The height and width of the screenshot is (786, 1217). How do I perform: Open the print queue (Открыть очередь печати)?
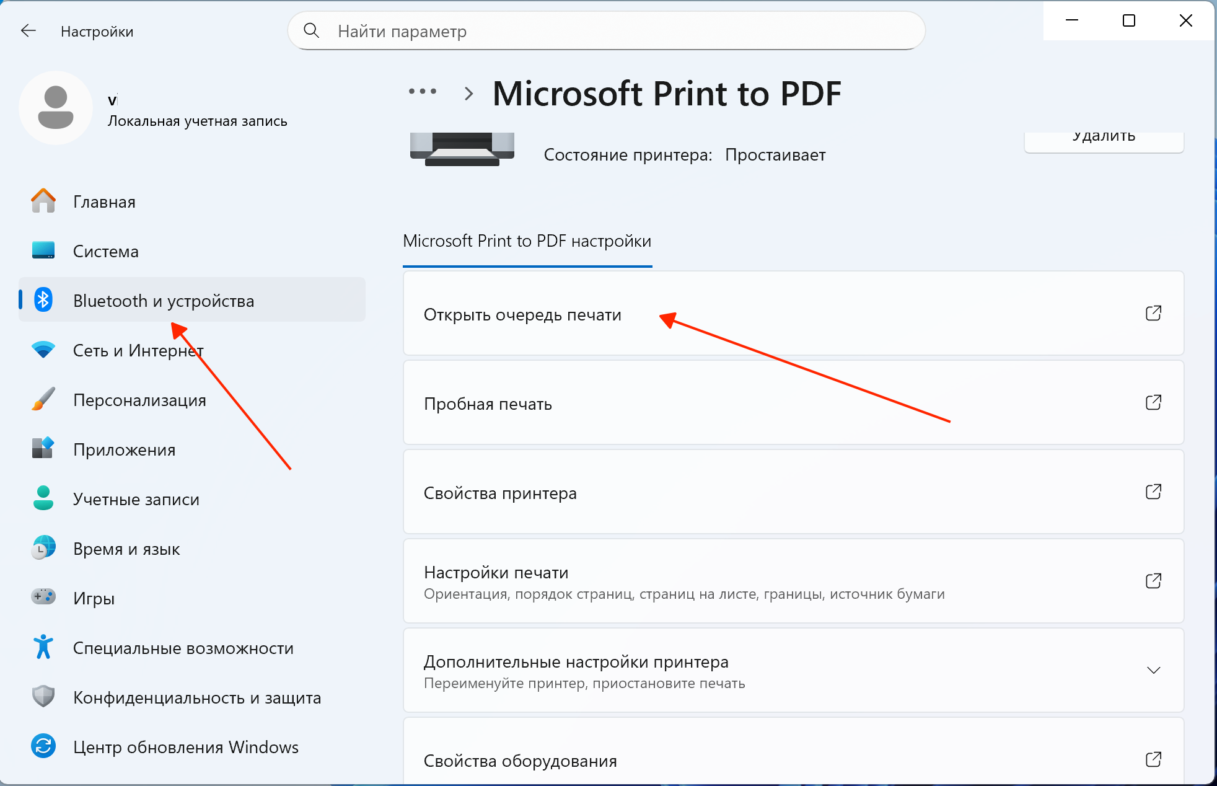pyautogui.click(x=794, y=314)
